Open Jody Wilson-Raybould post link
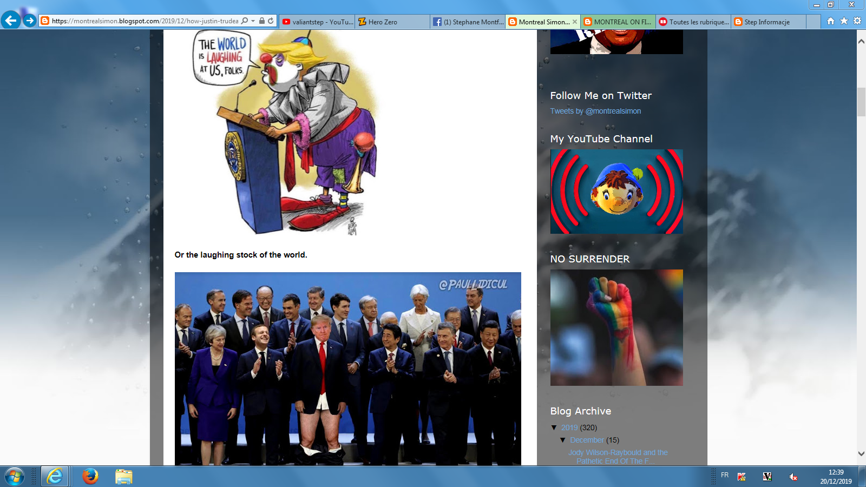 [618, 457]
